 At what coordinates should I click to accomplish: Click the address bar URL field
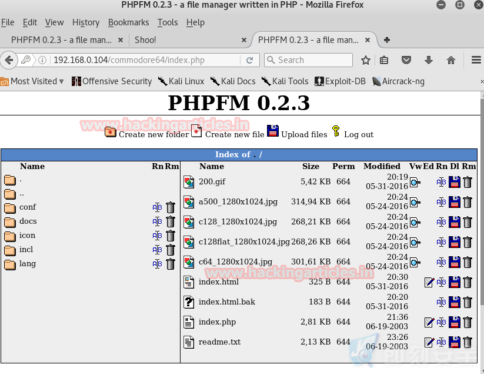coord(145,60)
